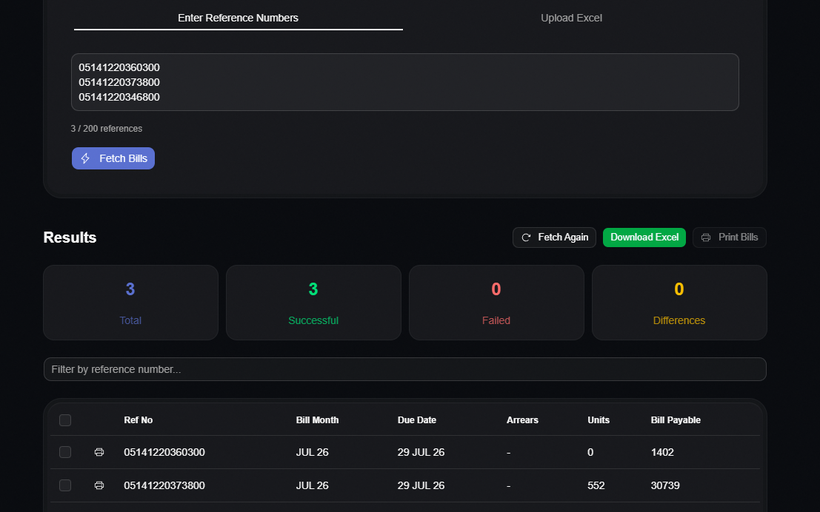Check the row for 05141220373800
Image resolution: width=820 pixels, height=512 pixels.
[65, 485]
